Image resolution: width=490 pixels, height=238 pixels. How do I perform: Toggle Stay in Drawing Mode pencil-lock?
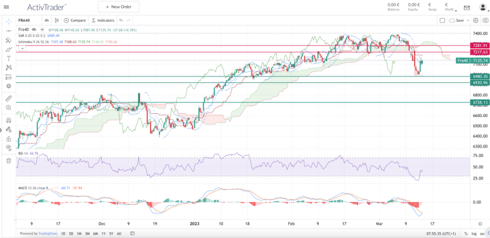pos(9,129)
